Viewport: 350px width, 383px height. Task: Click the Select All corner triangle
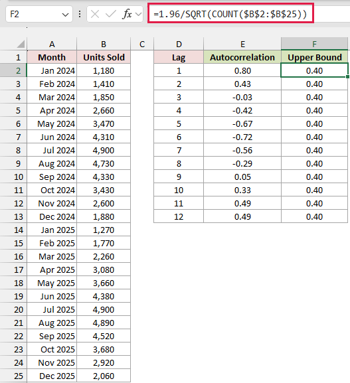21,44
